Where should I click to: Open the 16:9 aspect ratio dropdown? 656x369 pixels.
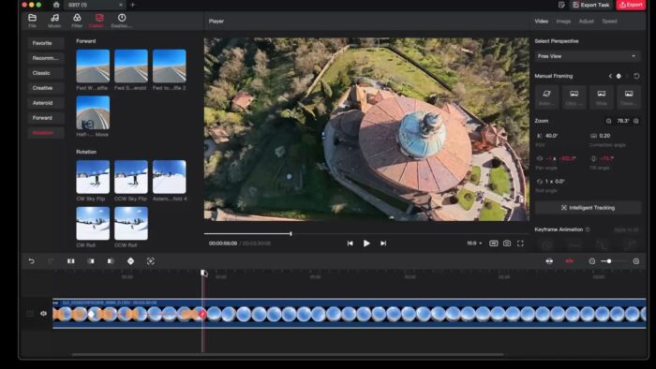tap(474, 244)
